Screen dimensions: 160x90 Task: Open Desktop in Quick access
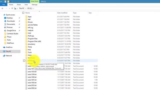(x=10, y=18)
